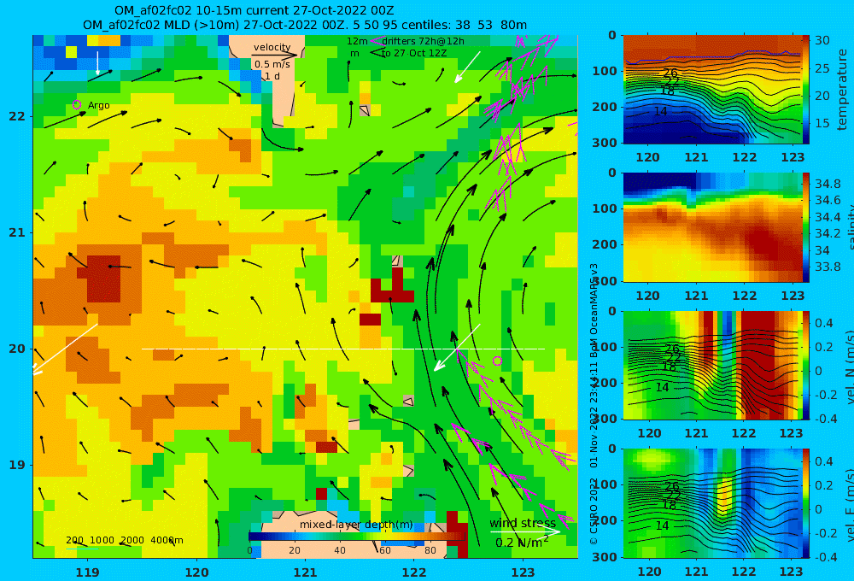This screenshot has height=581, width=854.
Task: Click the '0.2 N/m²' wind stress value
Action: click(523, 543)
